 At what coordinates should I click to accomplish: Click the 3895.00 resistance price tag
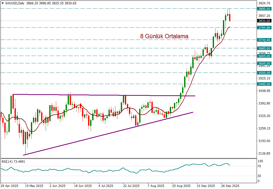[264, 9]
